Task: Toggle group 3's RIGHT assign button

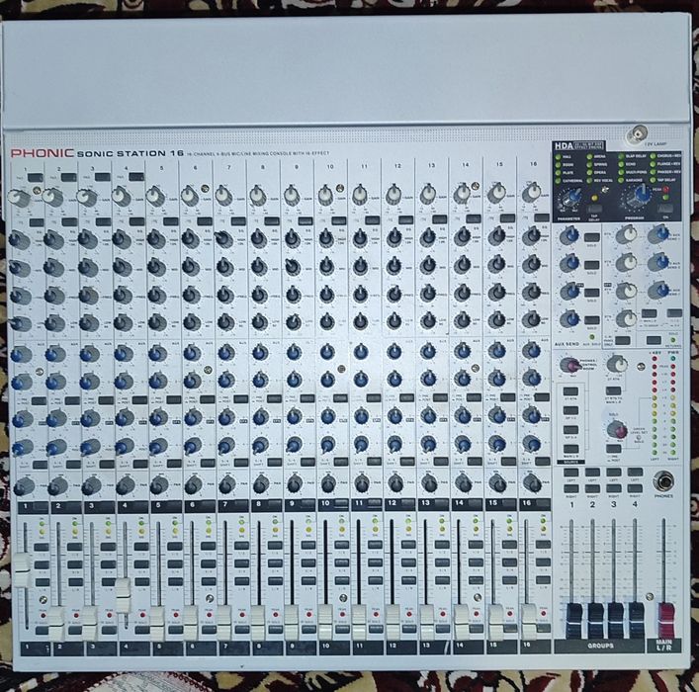Action: pos(614,488)
